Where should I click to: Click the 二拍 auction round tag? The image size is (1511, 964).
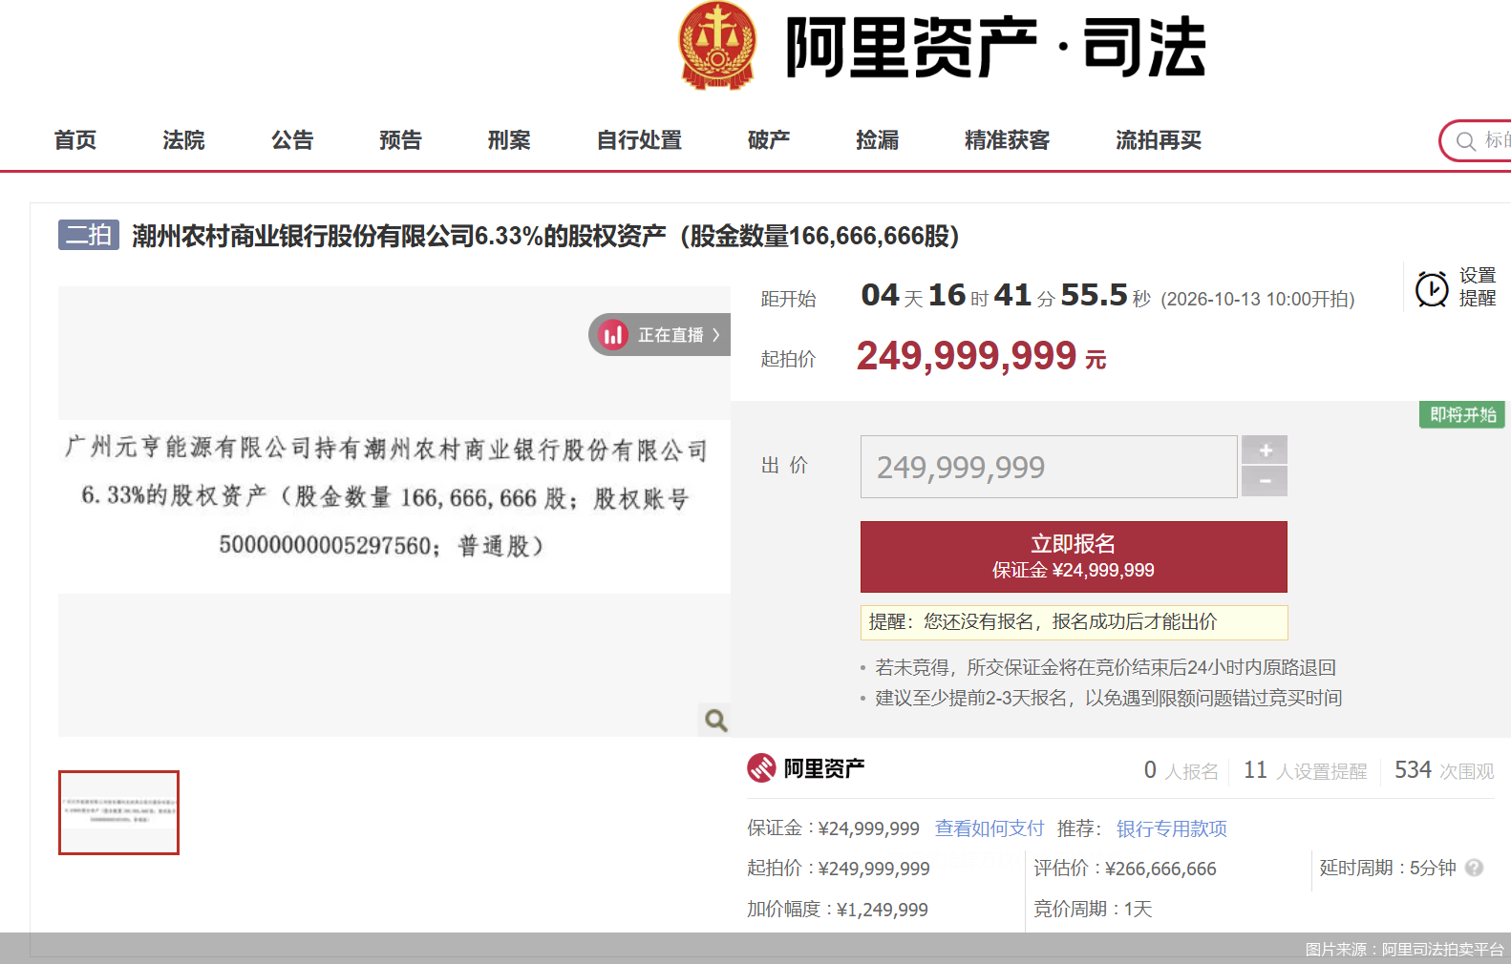pos(89,235)
